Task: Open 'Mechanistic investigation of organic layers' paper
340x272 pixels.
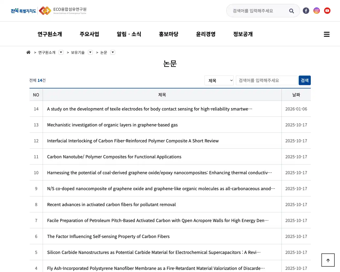Action: [x=112, y=125]
